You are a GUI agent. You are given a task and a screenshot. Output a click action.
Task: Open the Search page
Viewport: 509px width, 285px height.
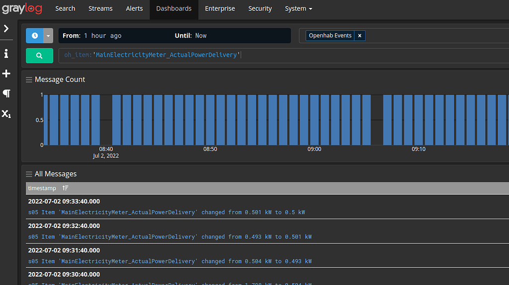point(65,9)
